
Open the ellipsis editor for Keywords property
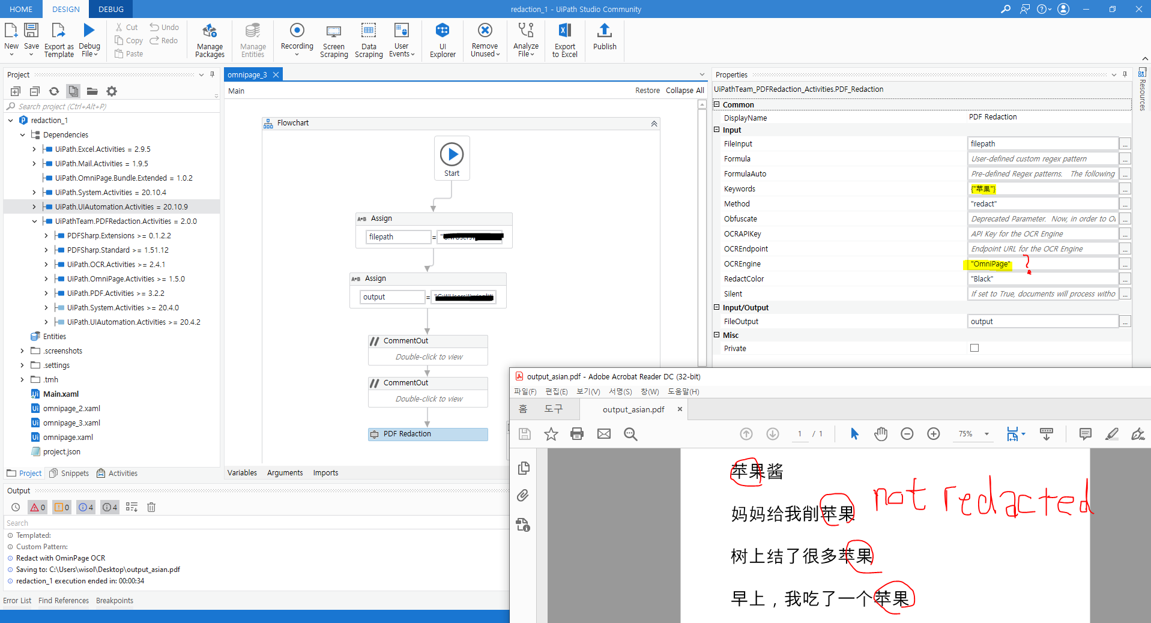[1125, 189]
